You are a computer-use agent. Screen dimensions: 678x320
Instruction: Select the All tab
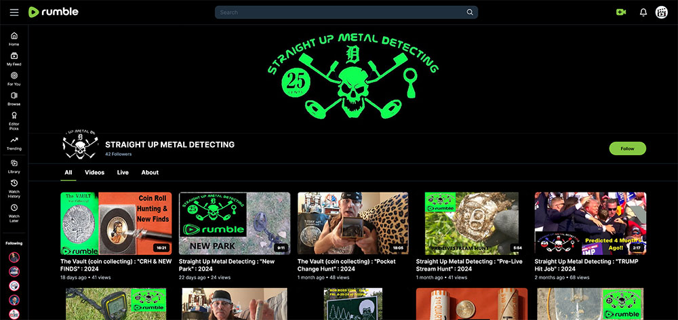pos(68,172)
